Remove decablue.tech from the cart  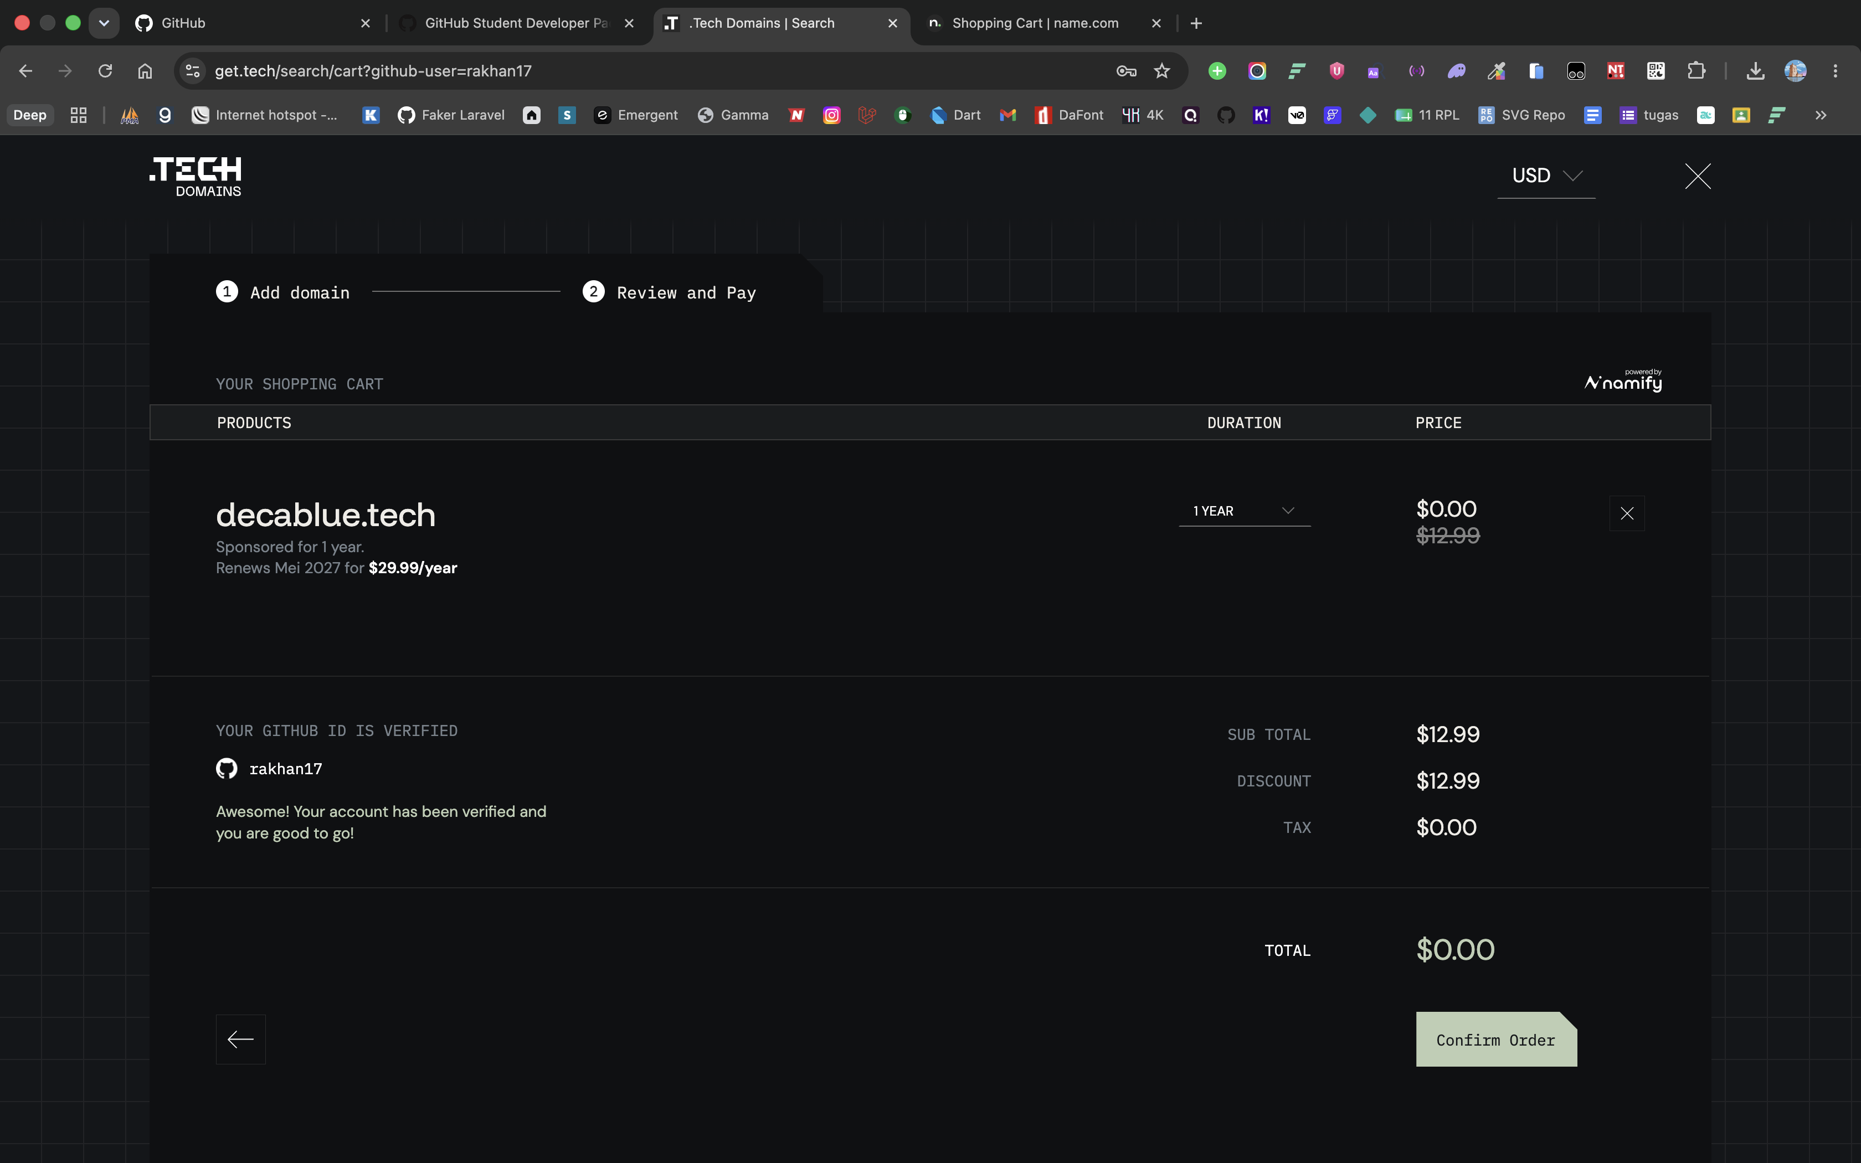pyautogui.click(x=1627, y=513)
